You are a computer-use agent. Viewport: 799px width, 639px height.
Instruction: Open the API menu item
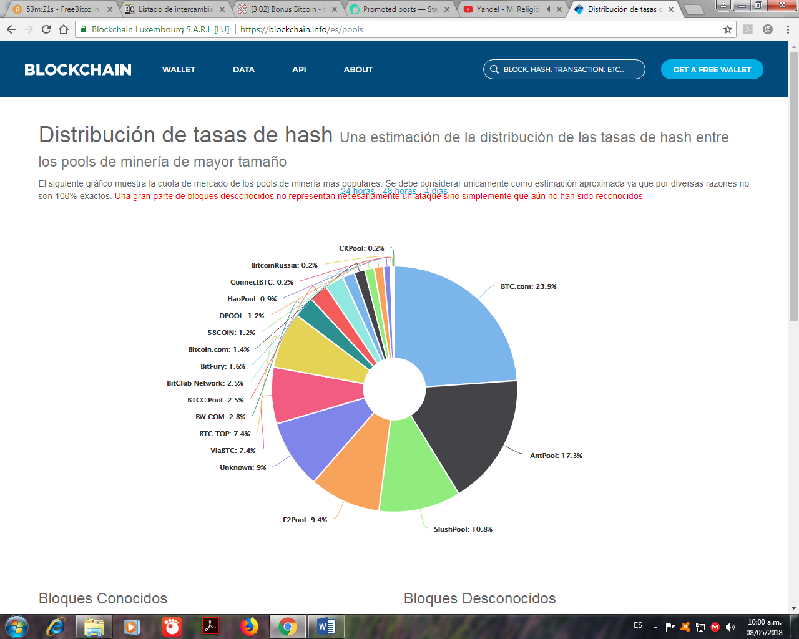(299, 69)
